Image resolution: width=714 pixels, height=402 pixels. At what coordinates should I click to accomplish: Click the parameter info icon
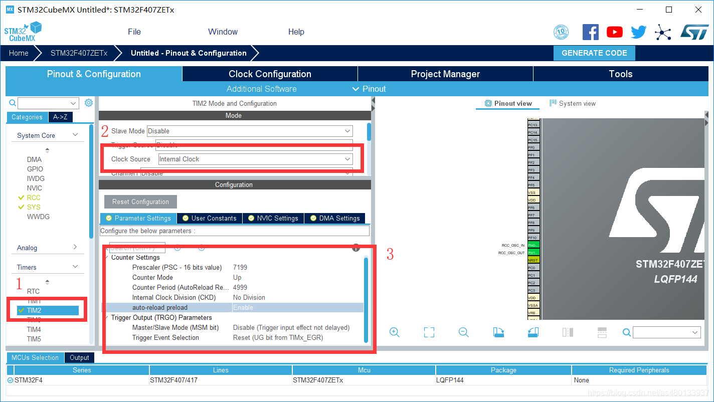[356, 248]
